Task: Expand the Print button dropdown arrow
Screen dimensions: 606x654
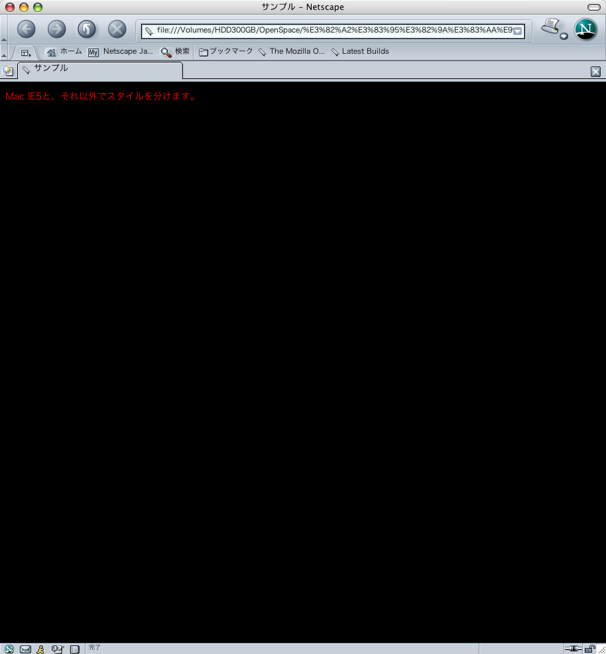Action: (564, 36)
